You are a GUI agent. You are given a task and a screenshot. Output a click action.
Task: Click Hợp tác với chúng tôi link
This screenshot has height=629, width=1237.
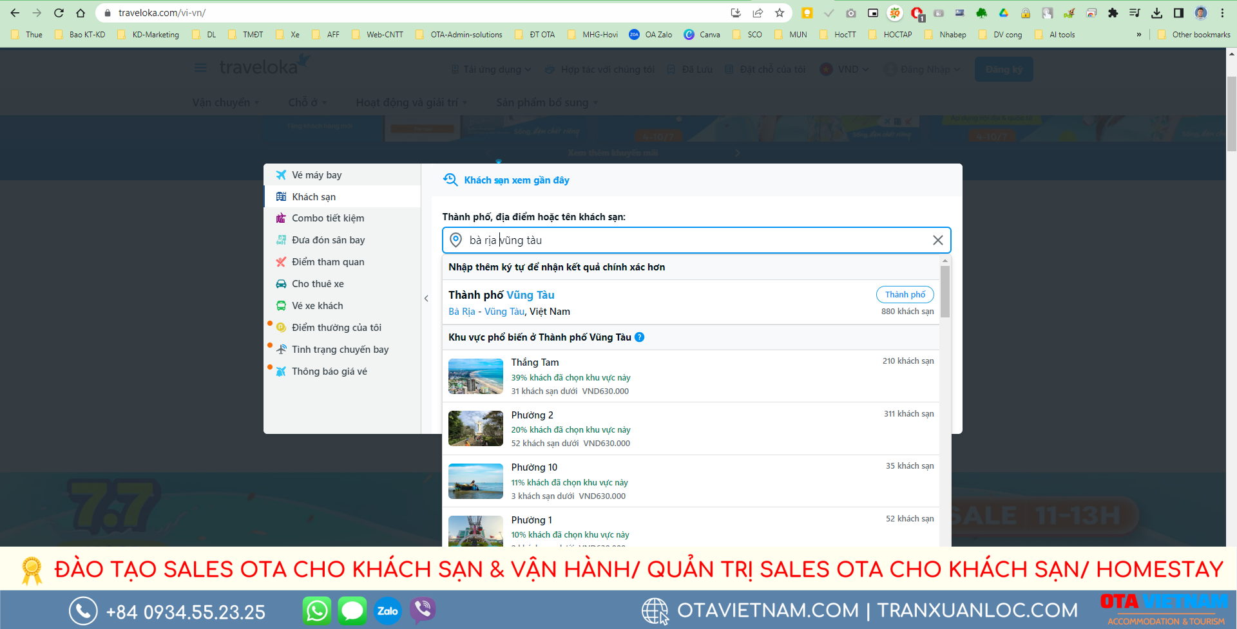[599, 70]
